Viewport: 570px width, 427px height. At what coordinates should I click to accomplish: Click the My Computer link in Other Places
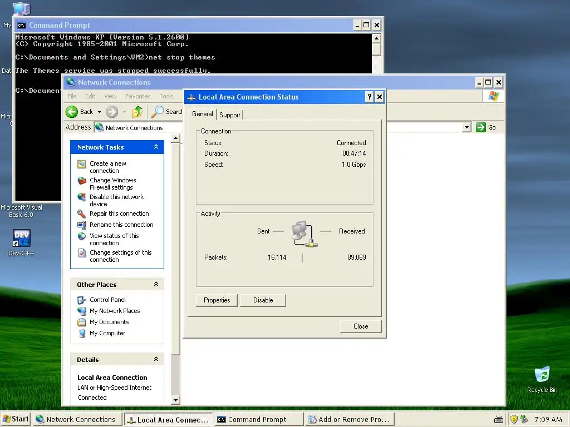tap(107, 334)
